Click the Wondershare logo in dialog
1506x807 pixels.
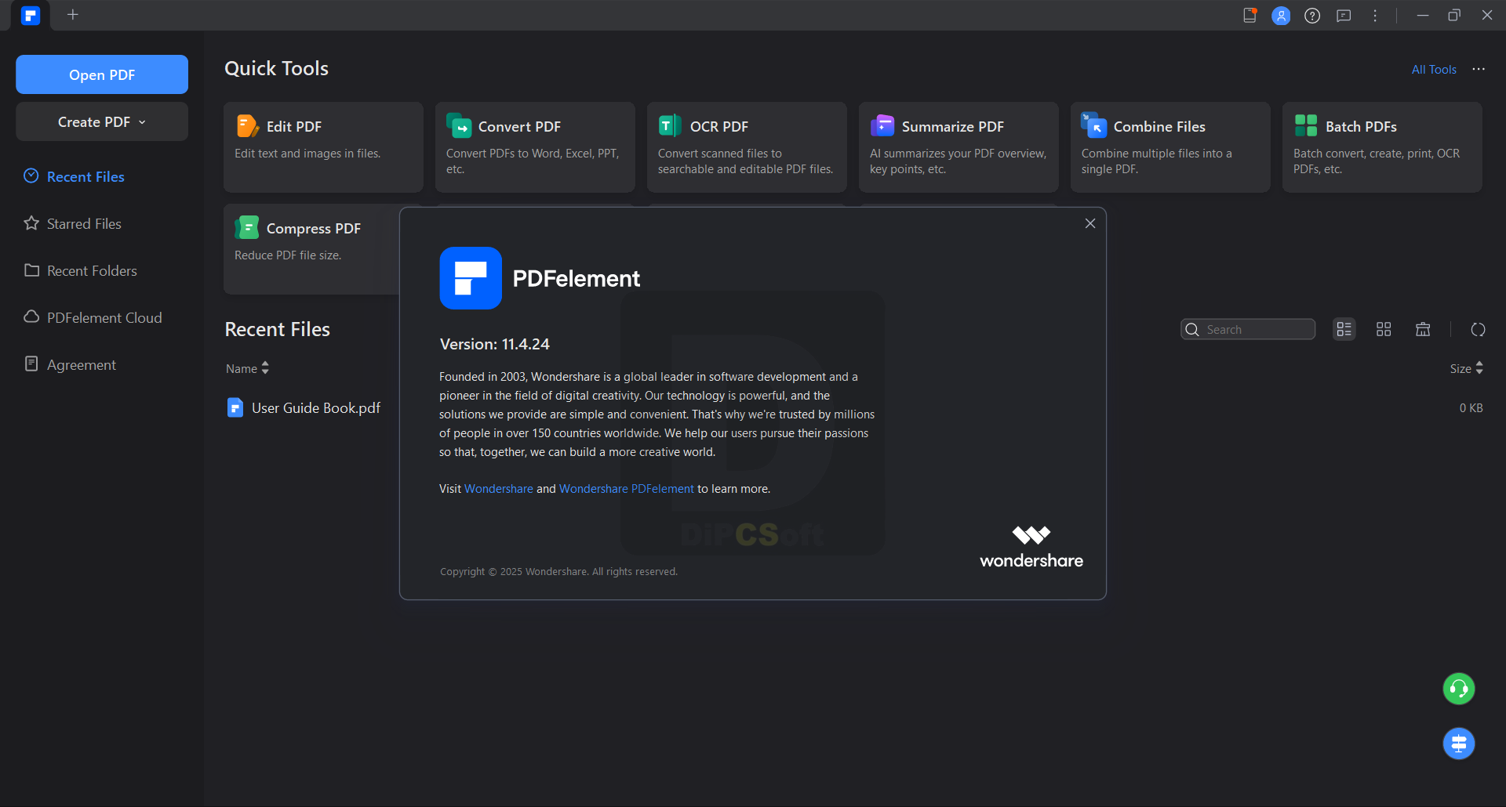coord(1031,547)
